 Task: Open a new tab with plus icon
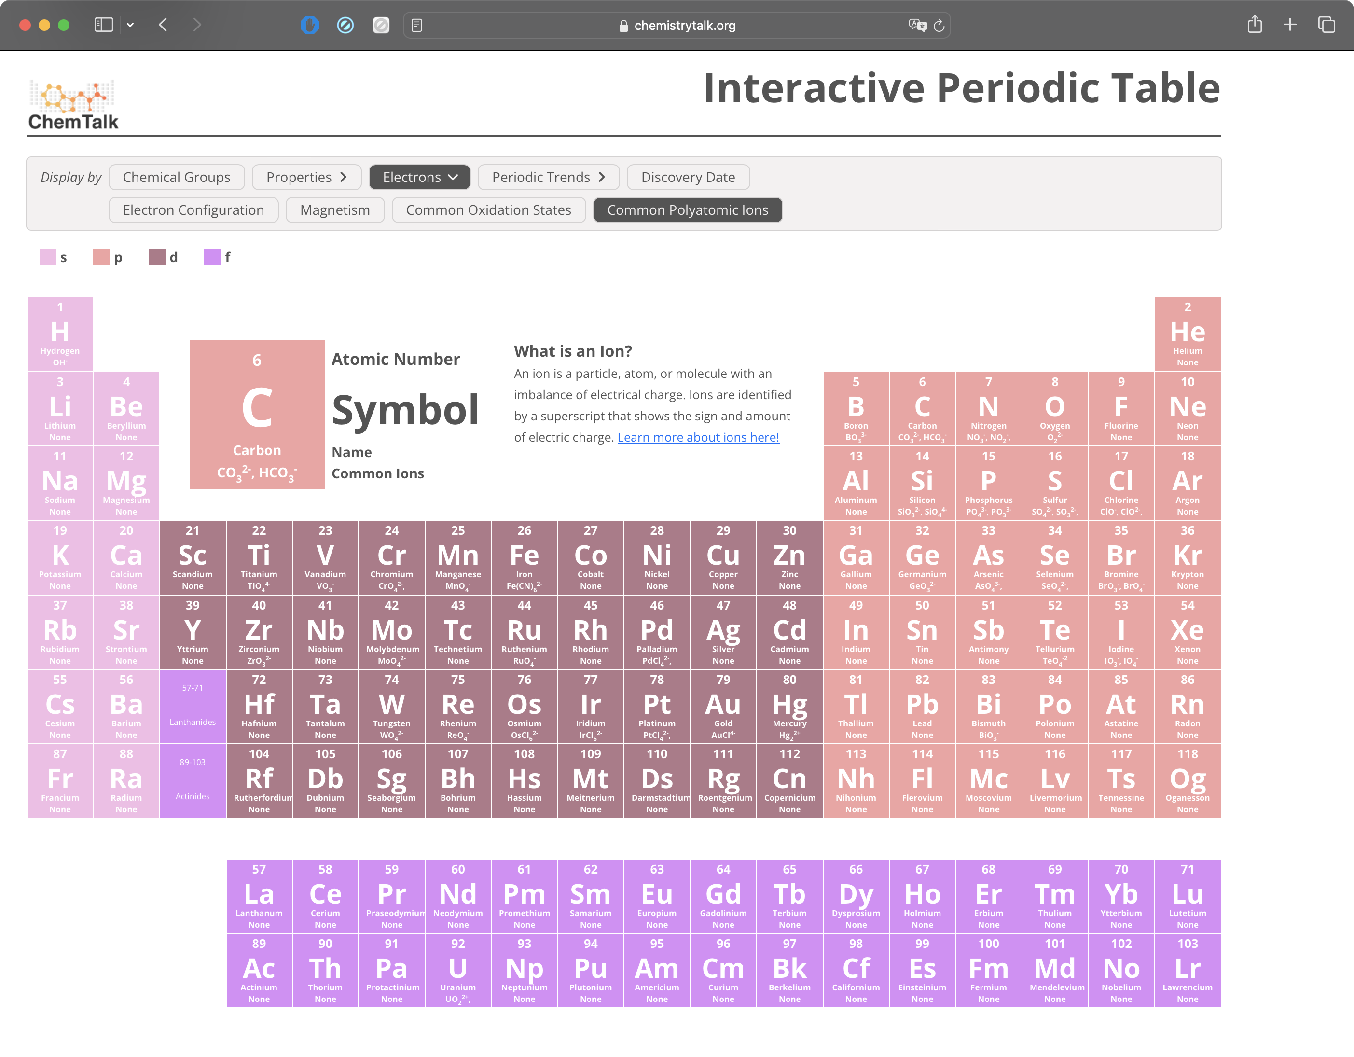tap(1290, 25)
